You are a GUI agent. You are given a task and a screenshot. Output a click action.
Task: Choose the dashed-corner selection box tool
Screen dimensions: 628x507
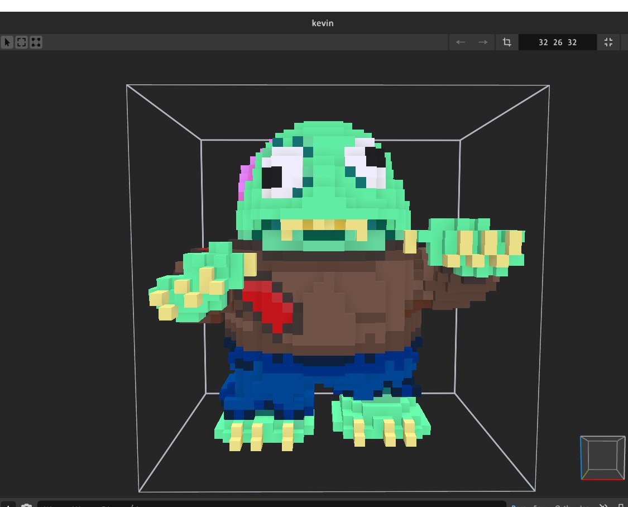(22, 42)
